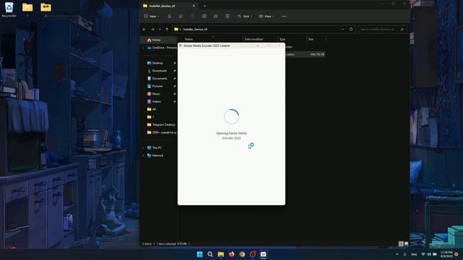Switch to large icons view in status bar

click(407, 244)
